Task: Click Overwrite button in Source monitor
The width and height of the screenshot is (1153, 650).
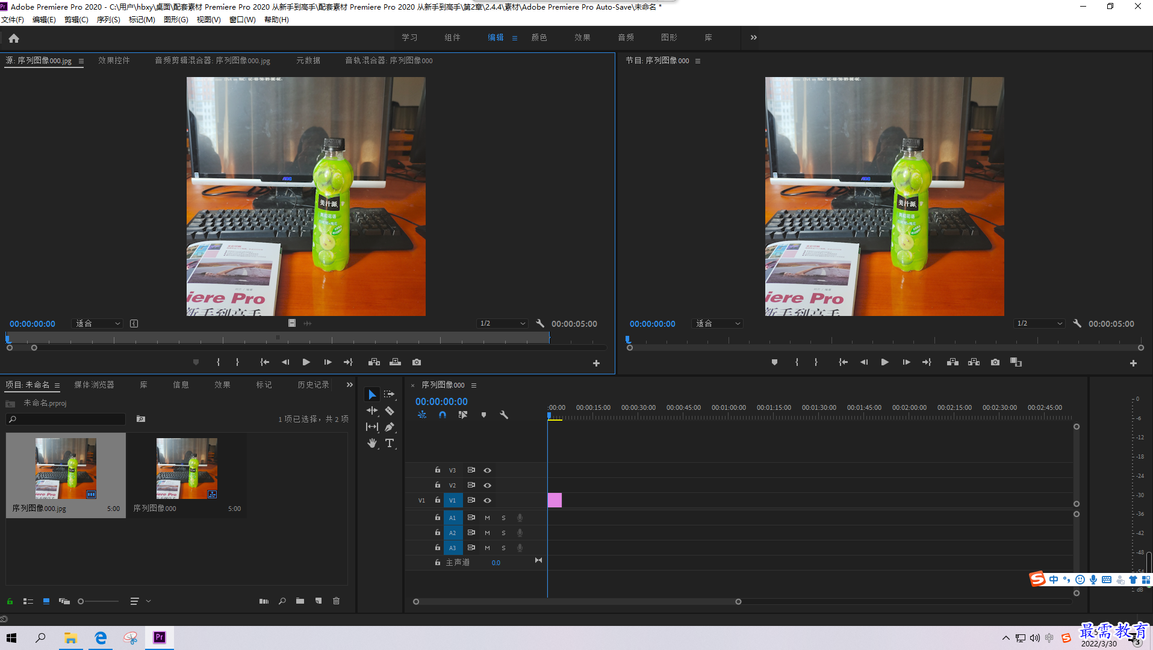Action: [395, 362]
